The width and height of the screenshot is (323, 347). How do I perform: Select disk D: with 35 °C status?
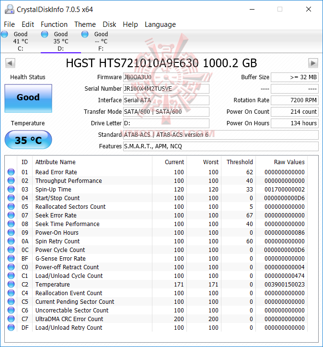coord(61,41)
